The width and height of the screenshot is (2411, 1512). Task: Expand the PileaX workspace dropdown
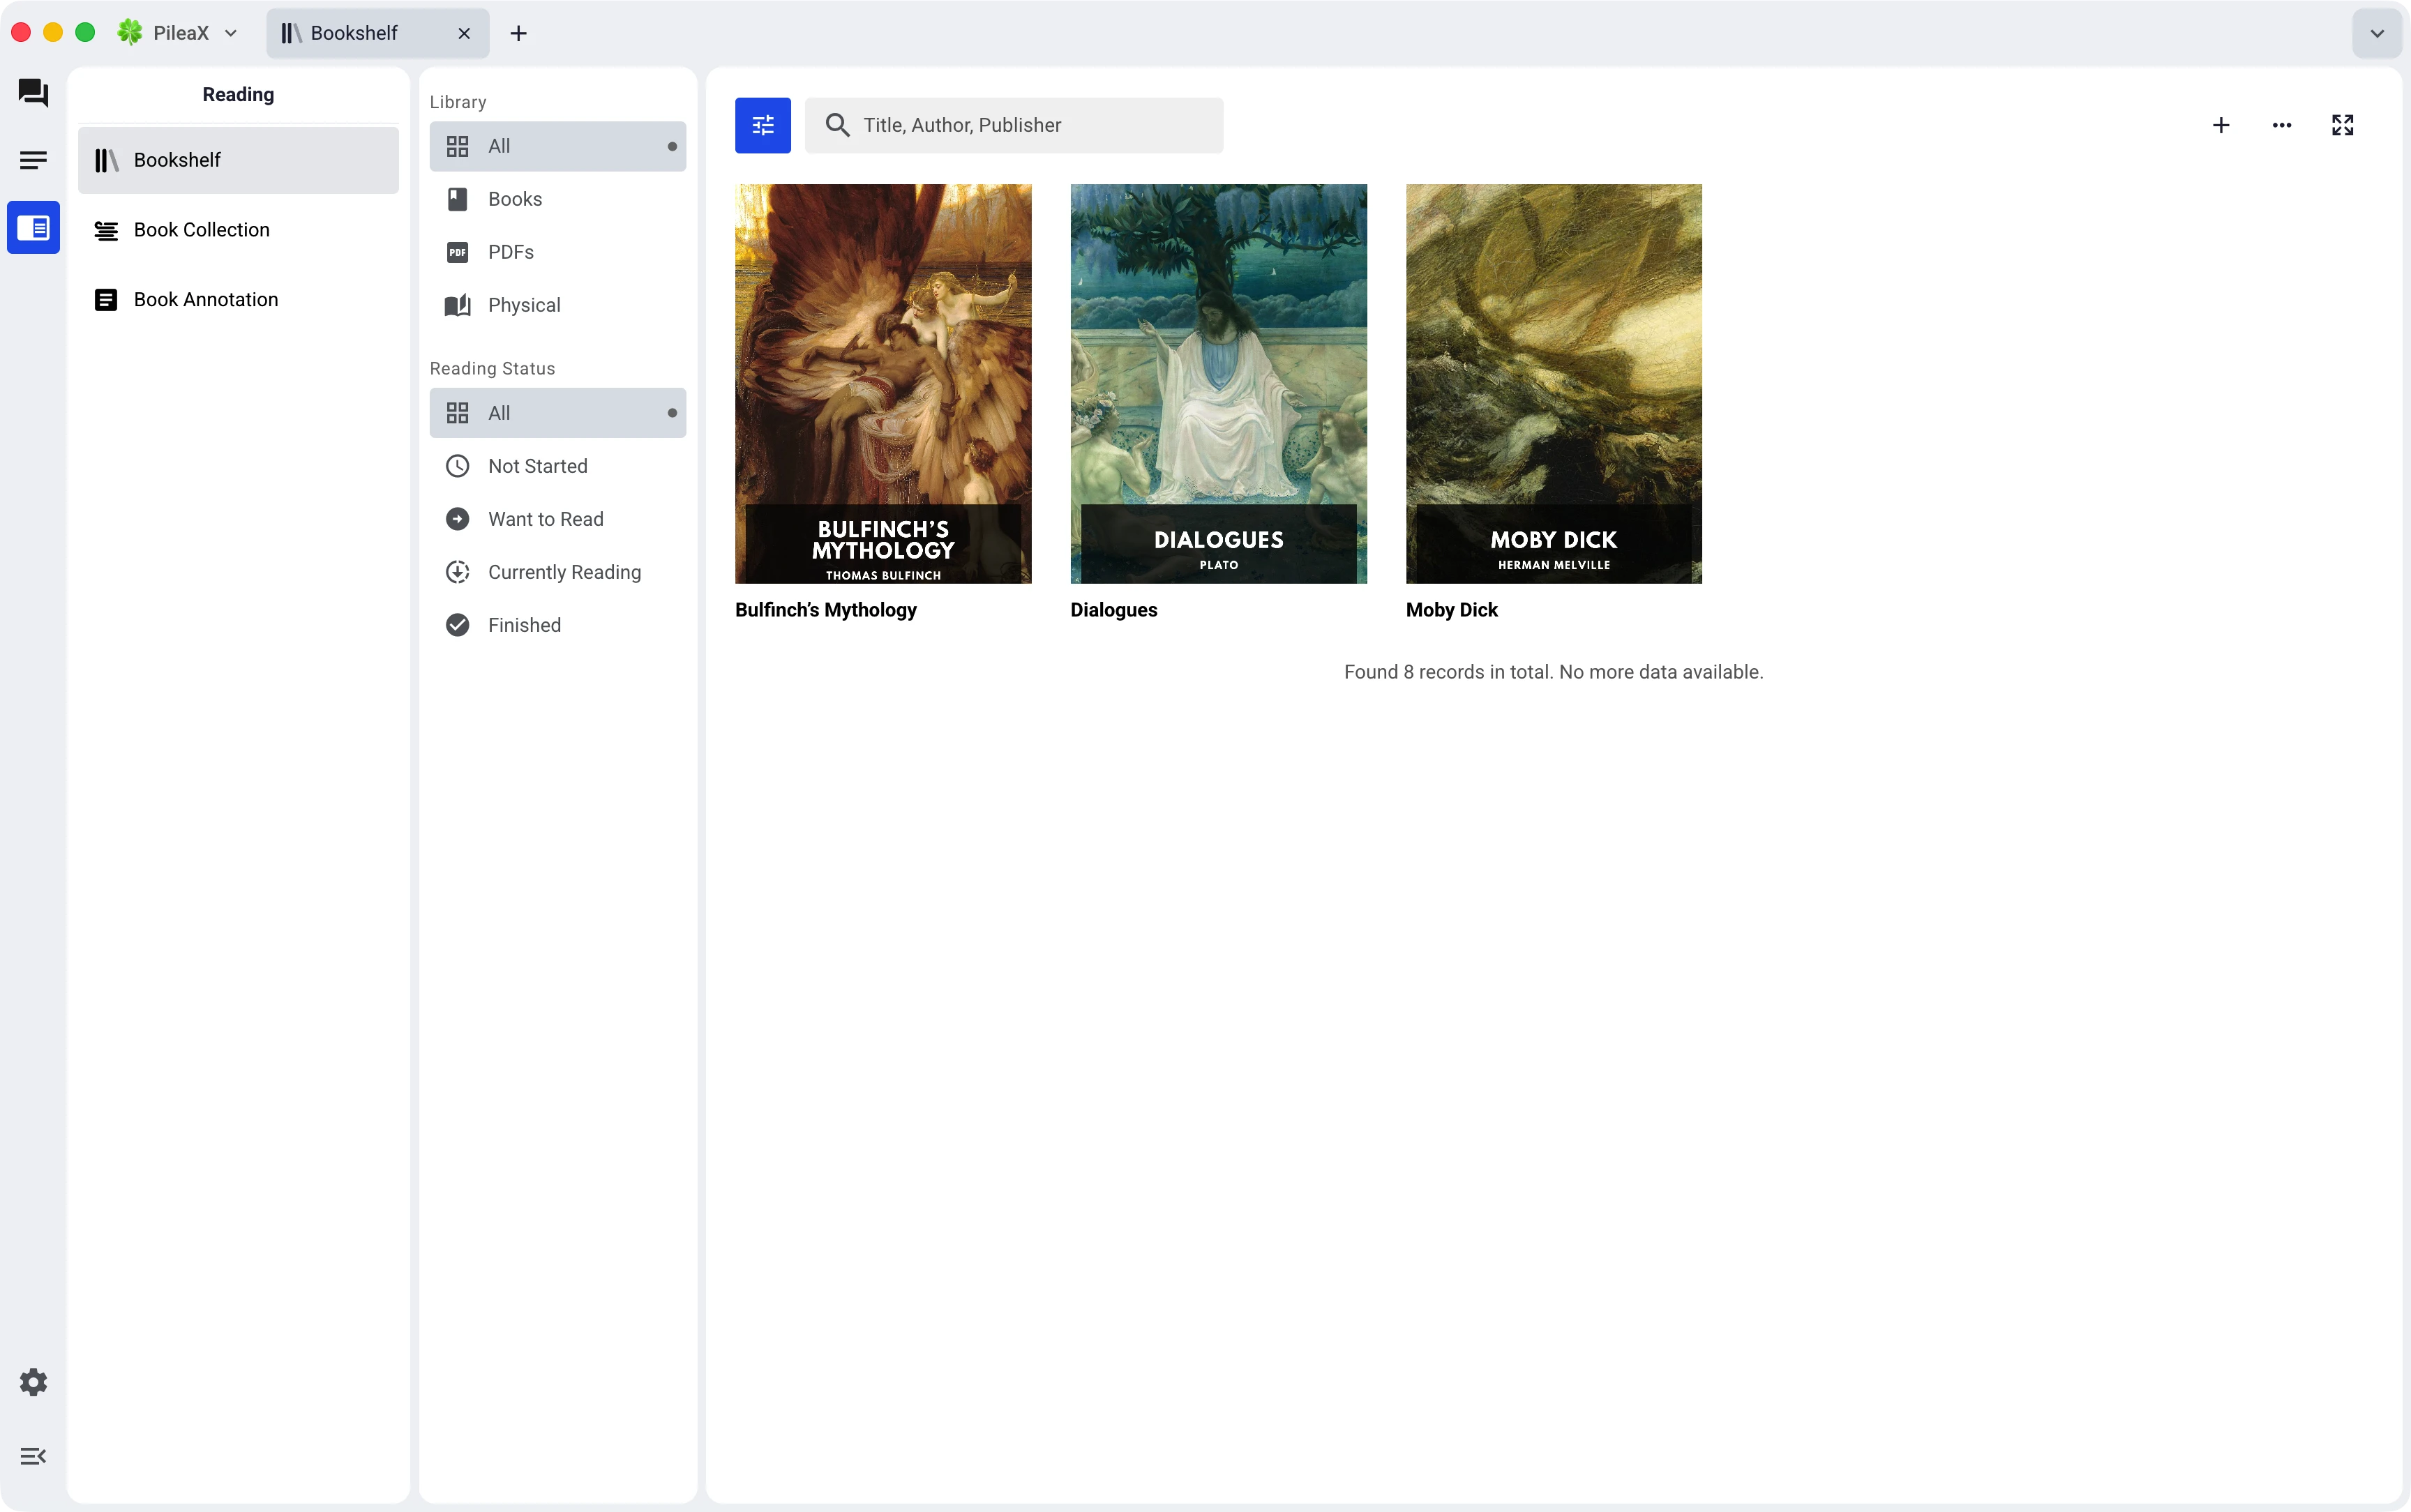(x=231, y=33)
